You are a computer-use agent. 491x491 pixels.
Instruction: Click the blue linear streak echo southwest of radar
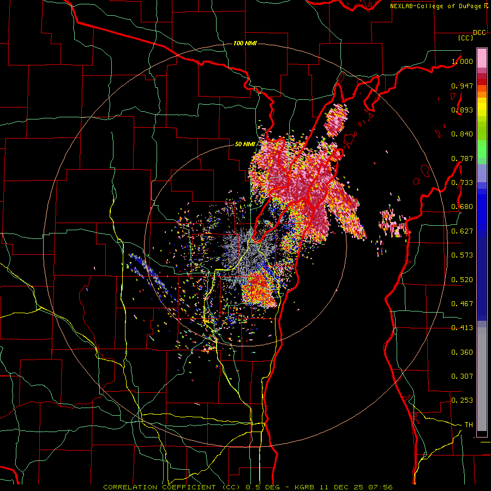147,271
